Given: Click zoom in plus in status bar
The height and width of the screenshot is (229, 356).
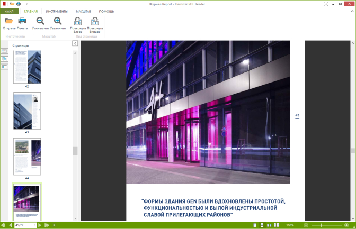Looking at the screenshot, I should pos(346,225).
